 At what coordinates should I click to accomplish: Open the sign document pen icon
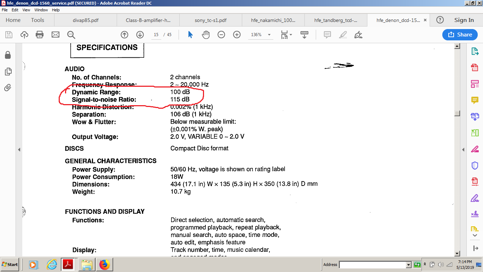pos(358,35)
